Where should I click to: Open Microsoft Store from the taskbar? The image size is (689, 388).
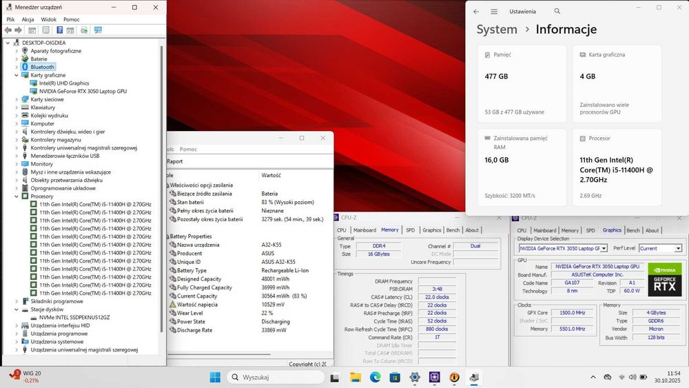395,377
